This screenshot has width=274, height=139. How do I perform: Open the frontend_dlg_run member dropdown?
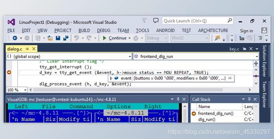(257, 56)
